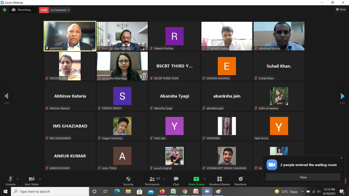Open Cortana circle on taskbar
The height and width of the screenshot is (196, 349).
[x=94, y=191]
